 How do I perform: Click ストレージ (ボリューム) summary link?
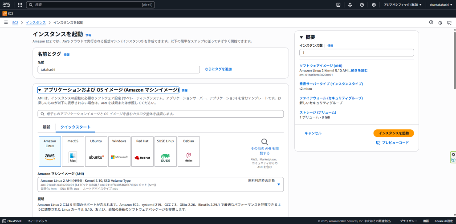318,112
